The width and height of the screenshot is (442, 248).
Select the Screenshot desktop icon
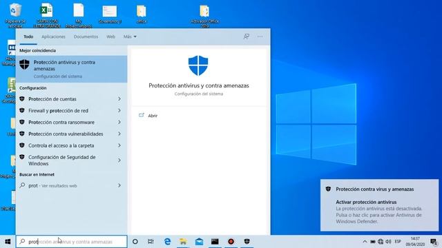point(110,14)
